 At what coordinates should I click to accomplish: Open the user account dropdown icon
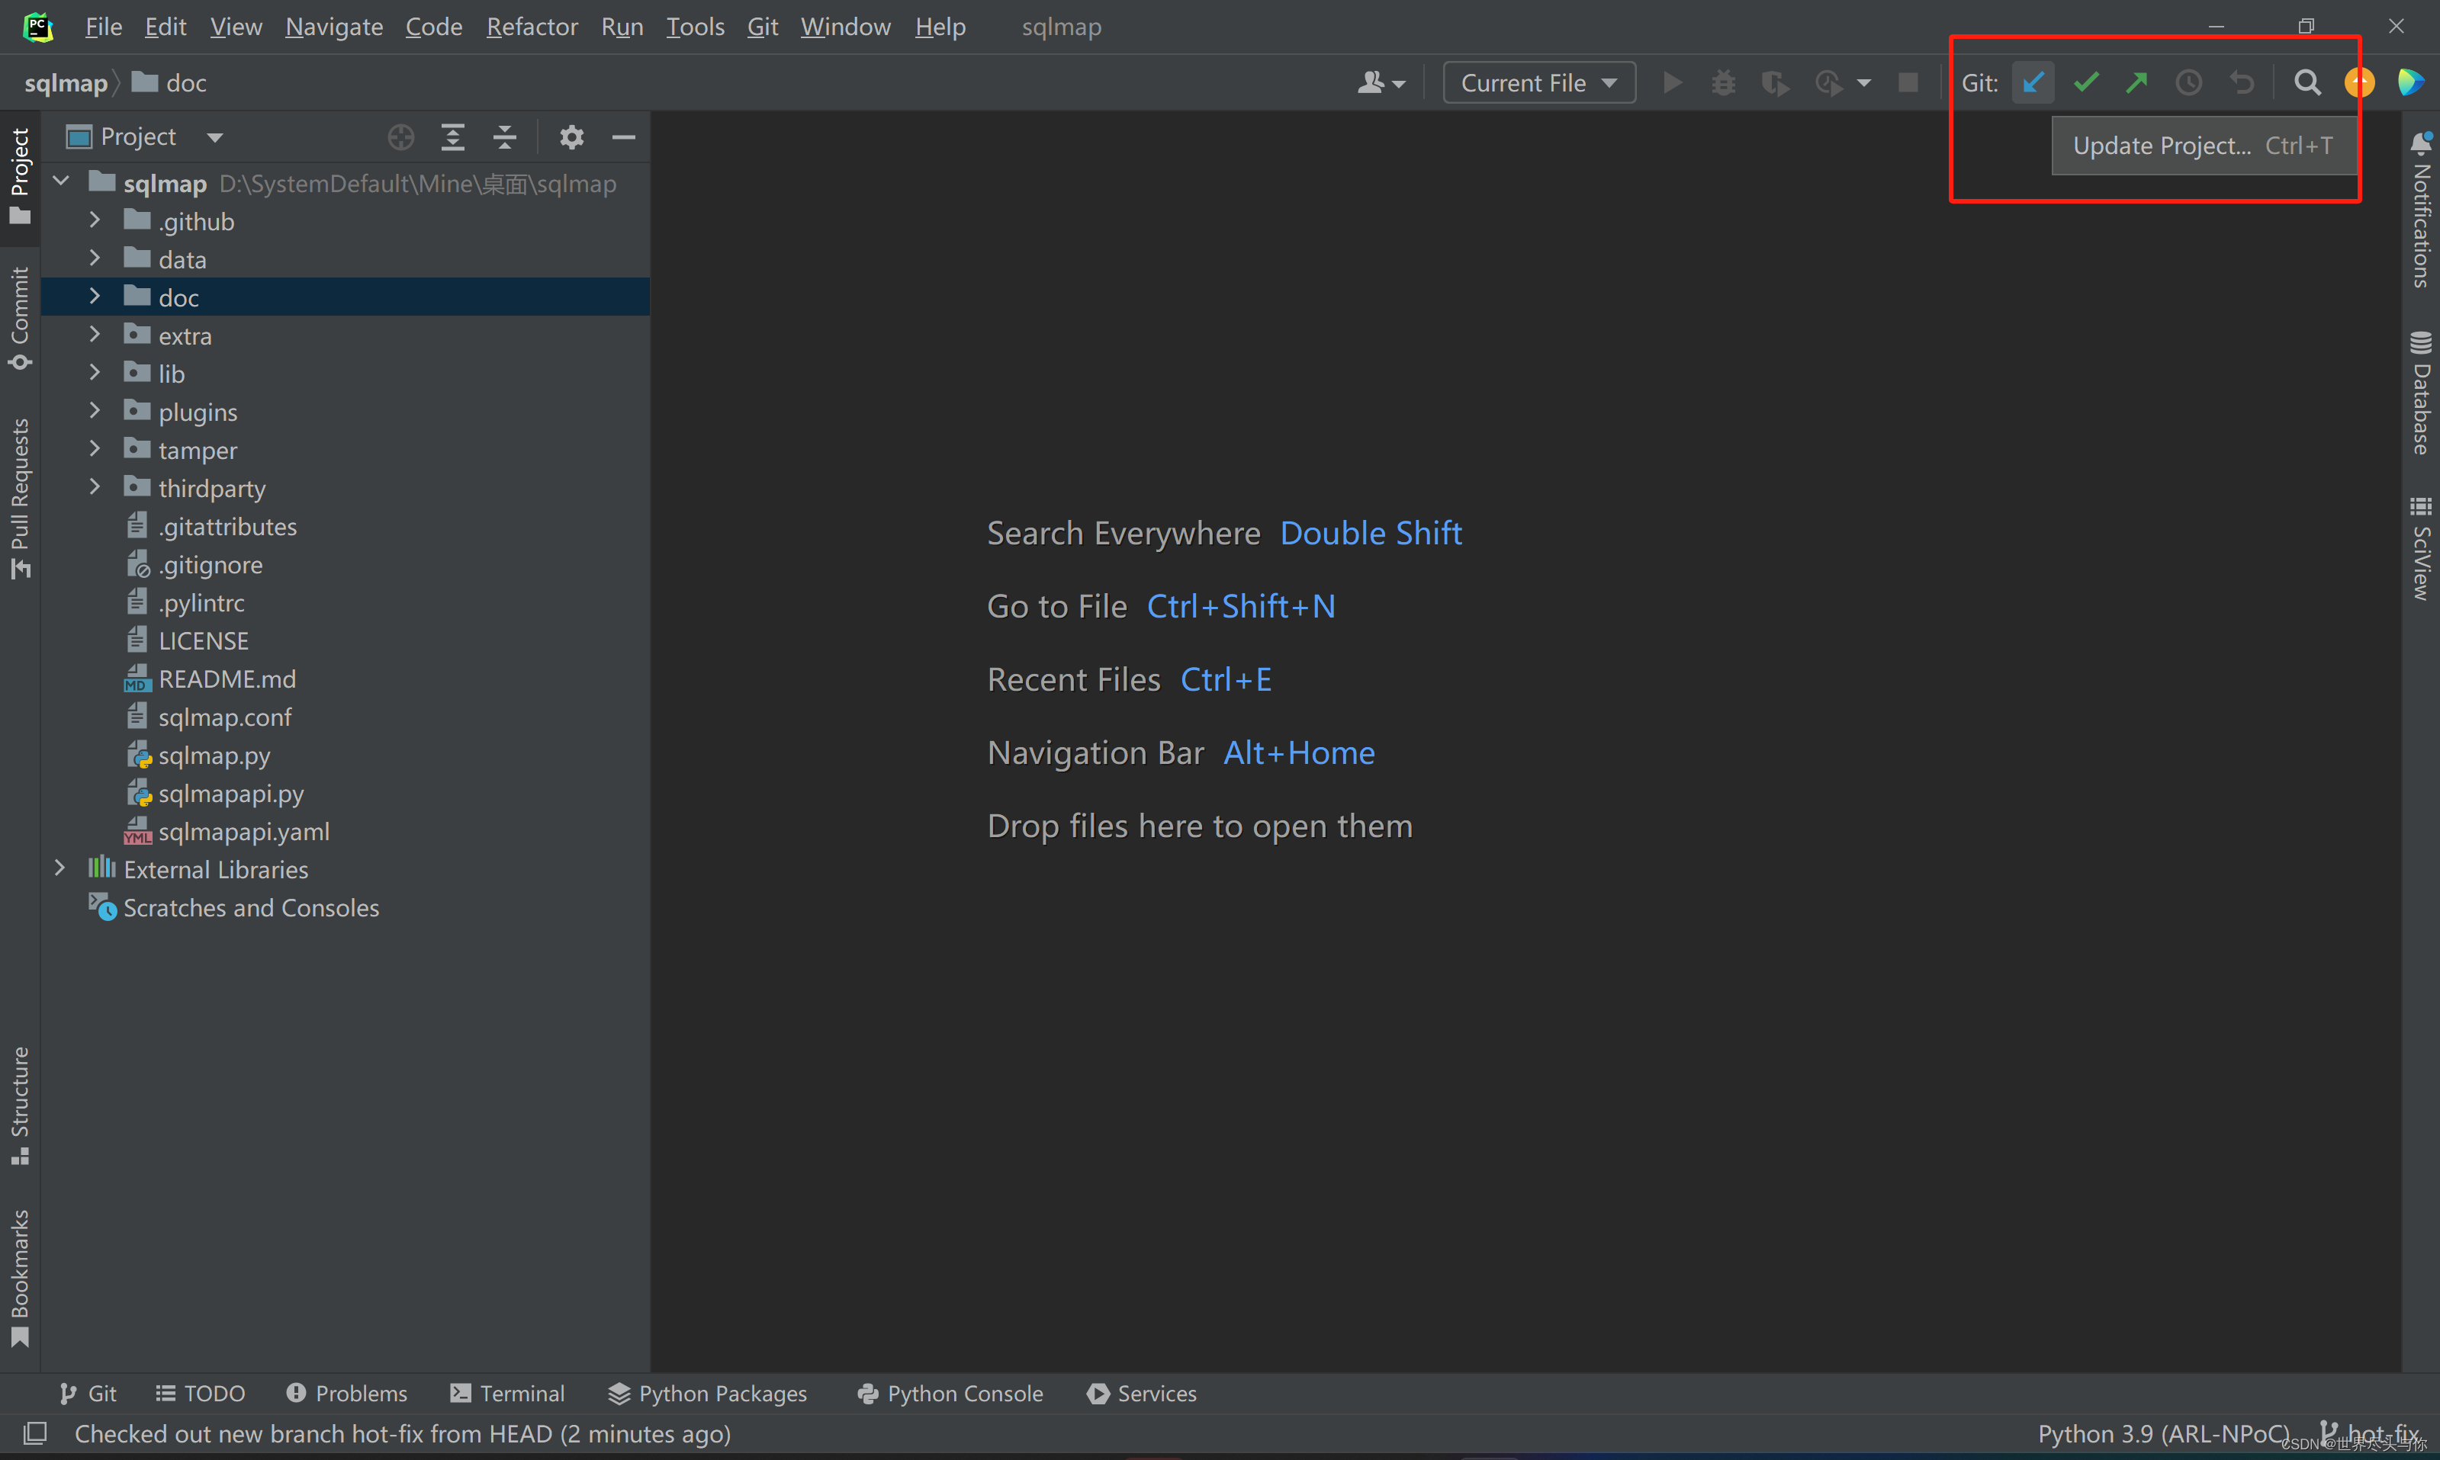click(x=1380, y=82)
